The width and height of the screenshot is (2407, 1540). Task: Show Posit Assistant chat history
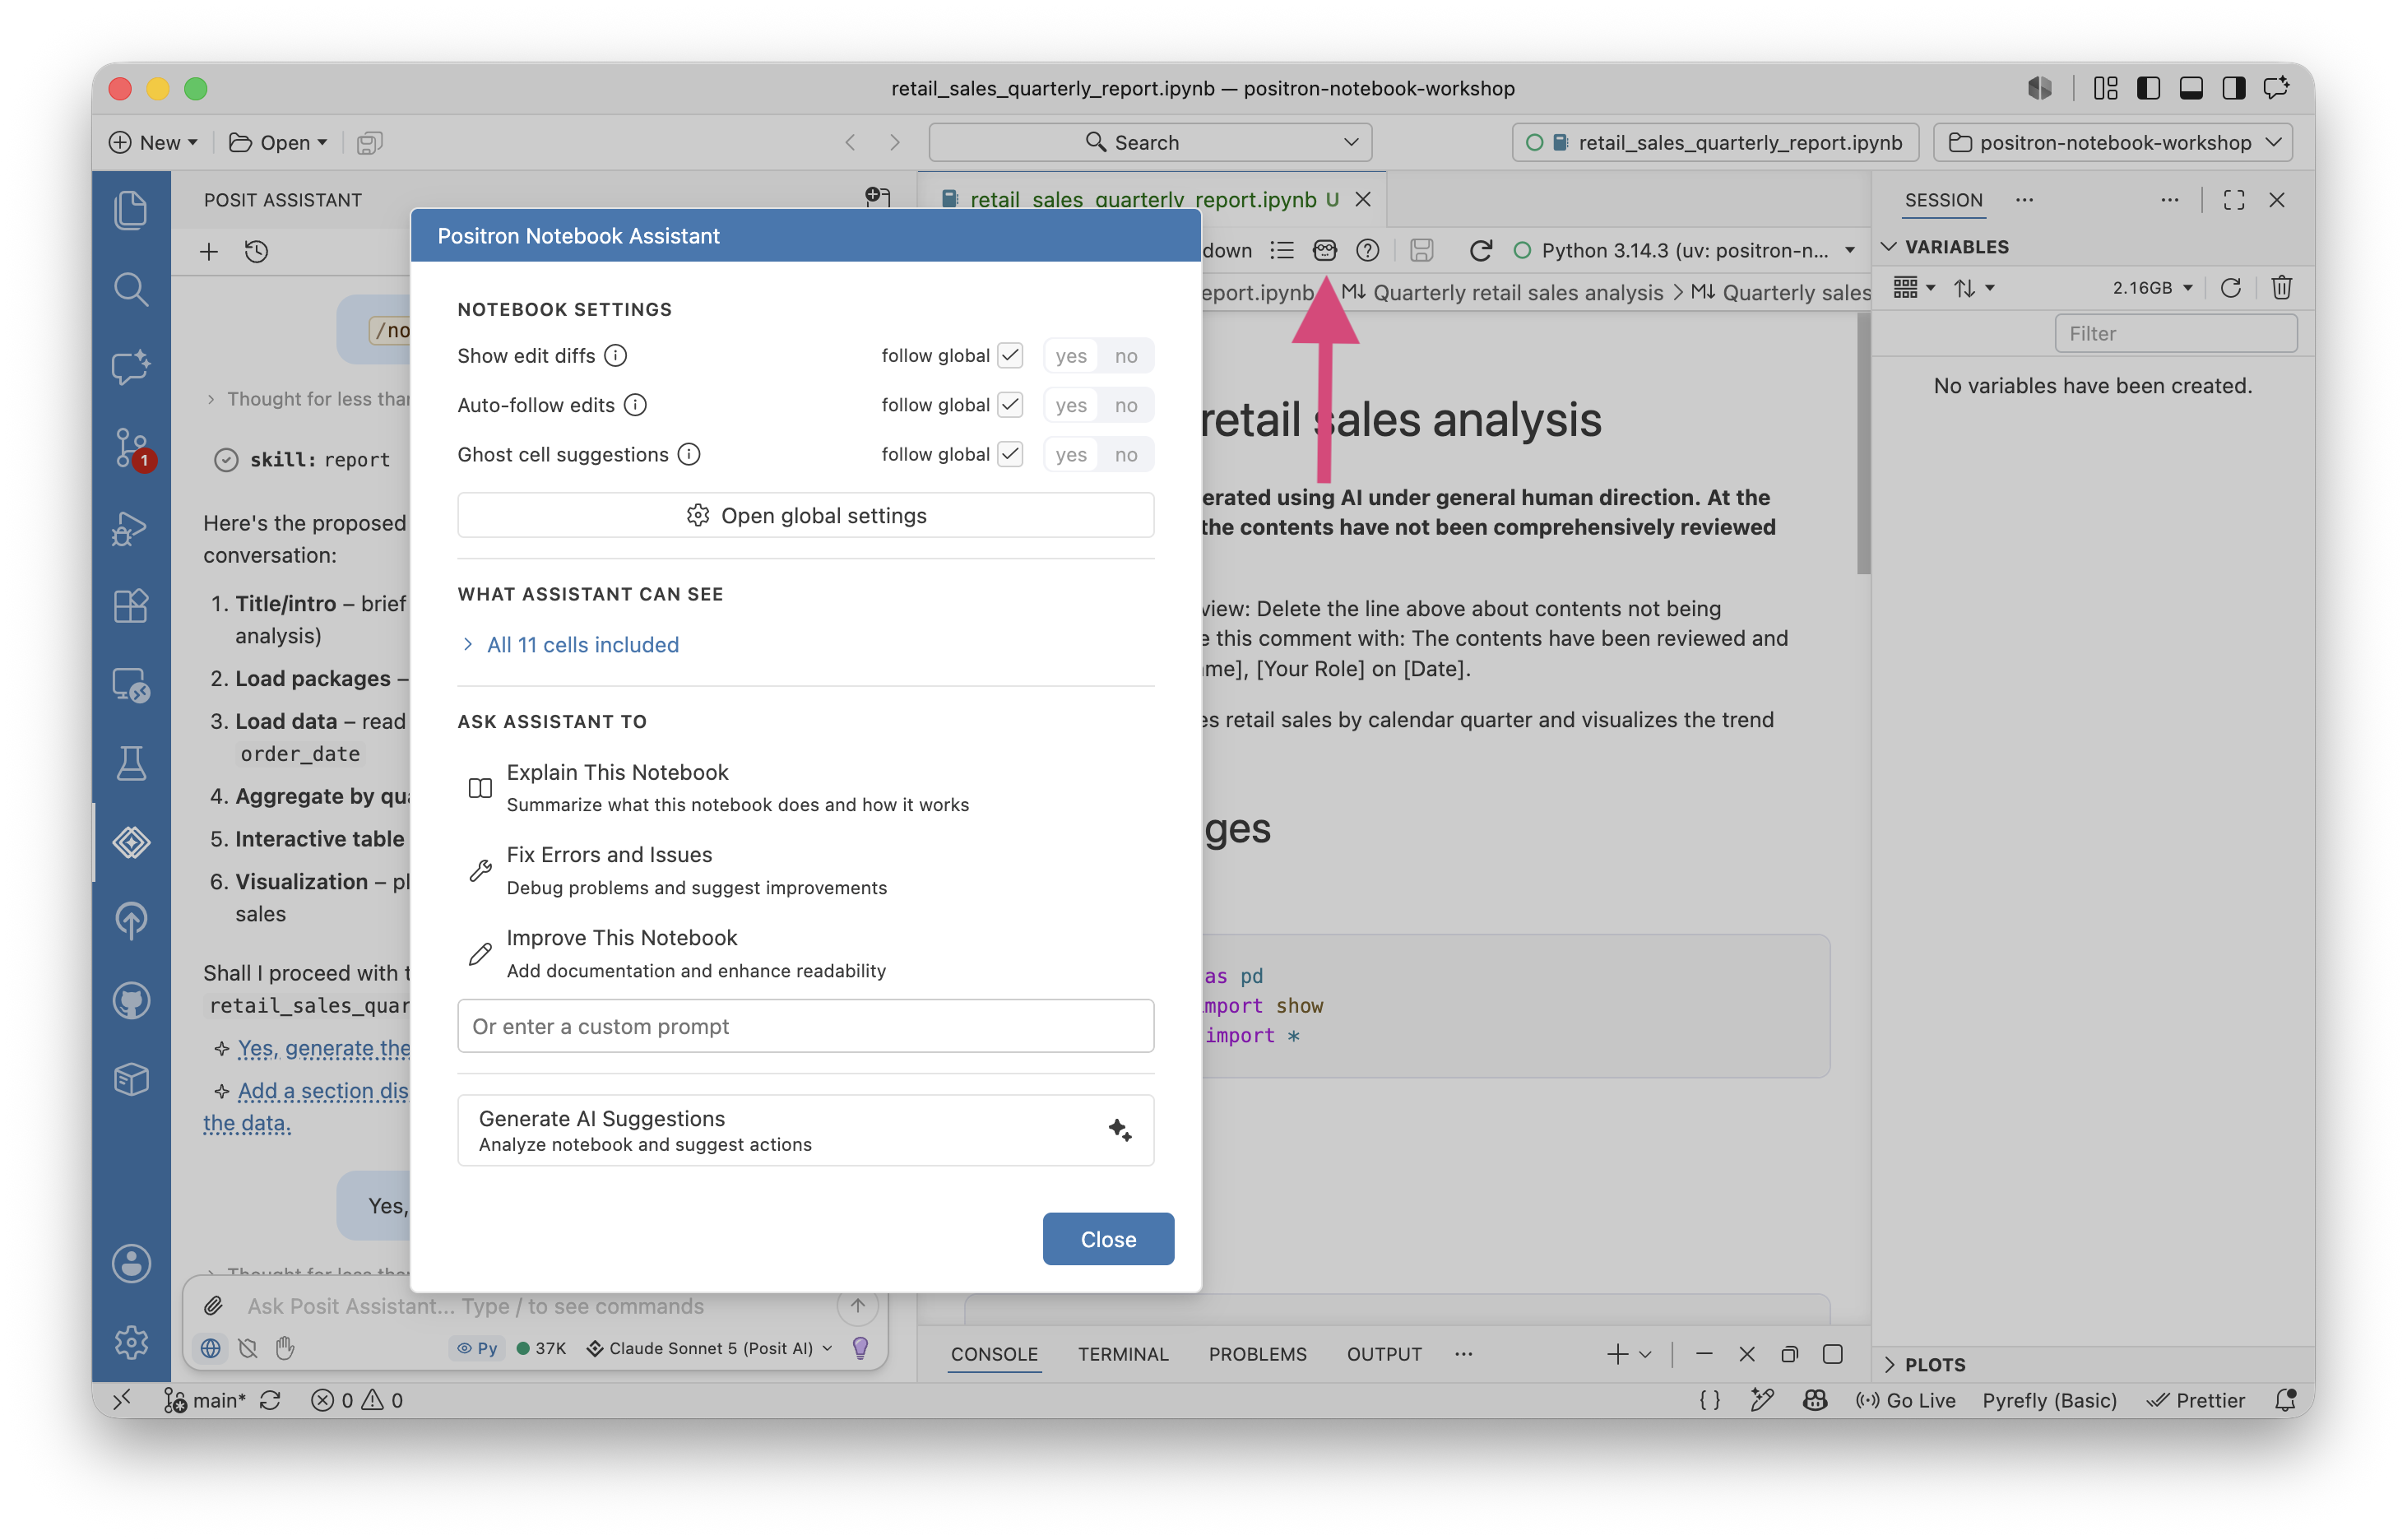[257, 251]
